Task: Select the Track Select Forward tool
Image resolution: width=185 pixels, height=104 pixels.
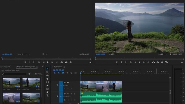Action: (x=47, y=72)
